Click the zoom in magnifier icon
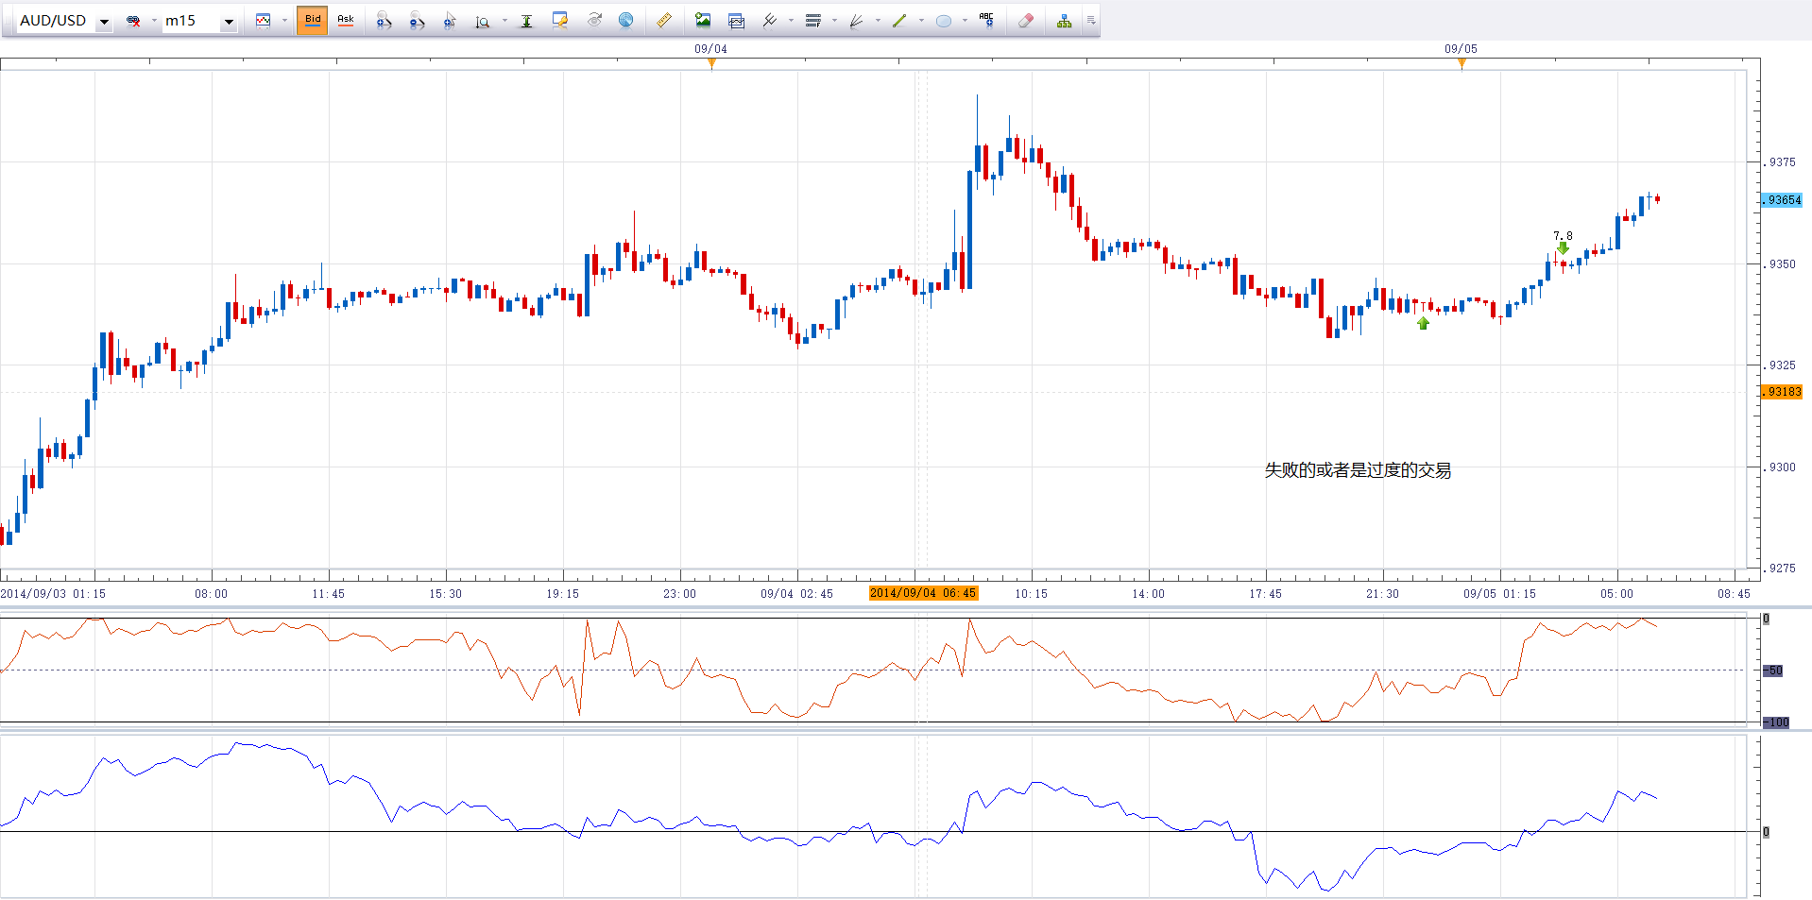Image resolution: width=1812 pixels, height=900 pixels. pyautogui.click(x=384, y=21)
